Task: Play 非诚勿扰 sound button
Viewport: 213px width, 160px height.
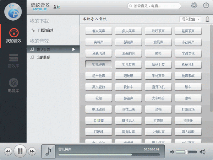Action: click(188, 53)
